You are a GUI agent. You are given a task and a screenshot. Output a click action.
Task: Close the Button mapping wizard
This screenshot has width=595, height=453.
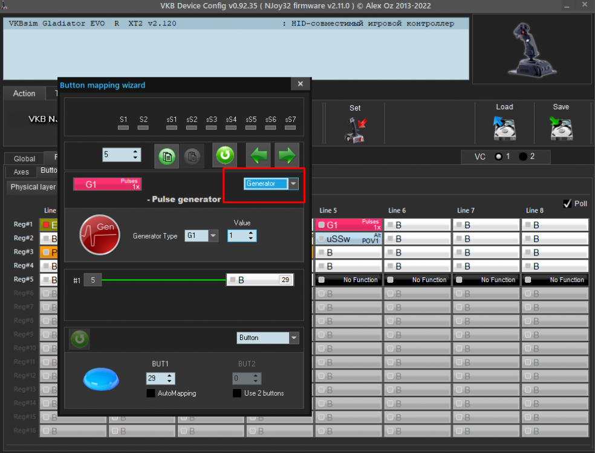pos(301,84)
